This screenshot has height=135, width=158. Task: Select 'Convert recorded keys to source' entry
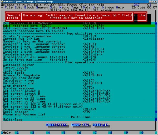pos(29,31)
